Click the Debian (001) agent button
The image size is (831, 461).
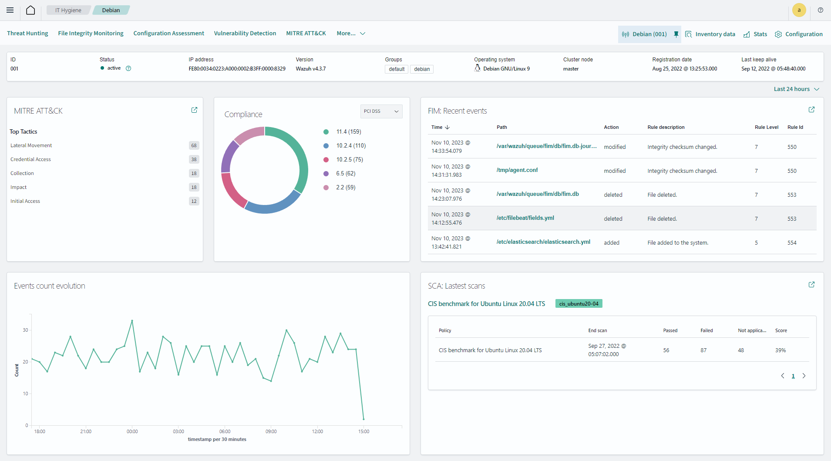coord(649,34)
